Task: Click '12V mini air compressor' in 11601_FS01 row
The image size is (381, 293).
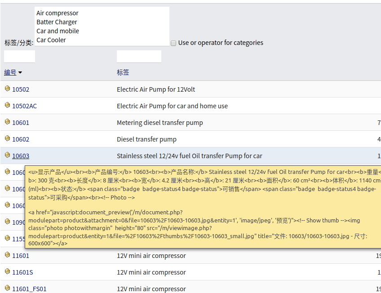Action: coord(151,289)
